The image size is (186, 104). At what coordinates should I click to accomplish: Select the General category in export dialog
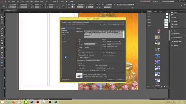pos(68,28)
